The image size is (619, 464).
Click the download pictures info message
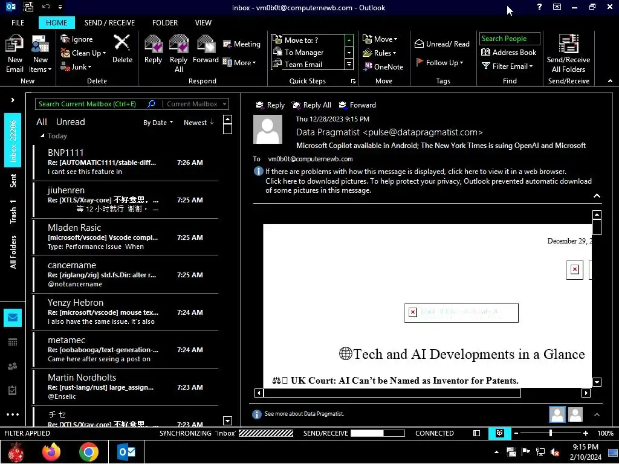click(x=429, y=185)
